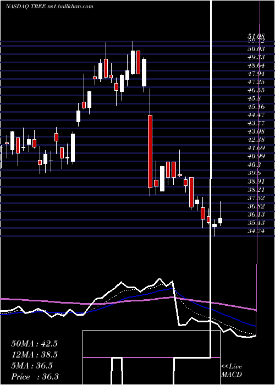Click the 36.13 price axis label
This screenshot has height=385, width=275.
tap(256, 215)
